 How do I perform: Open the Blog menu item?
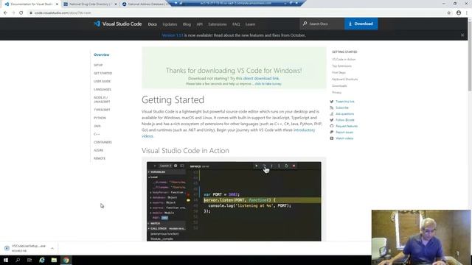tap(187, 24)
